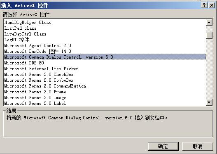This screenshot has width=217, height=154.
Task: Choose Microsoft Forms 2.0 Frame
Action: click(105, 92)
